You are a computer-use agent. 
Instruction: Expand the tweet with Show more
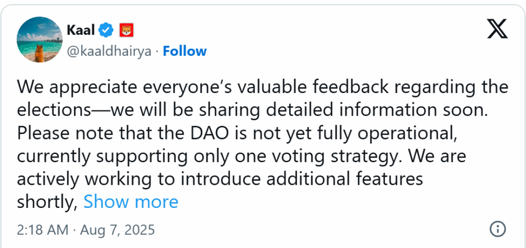point(131,202)
